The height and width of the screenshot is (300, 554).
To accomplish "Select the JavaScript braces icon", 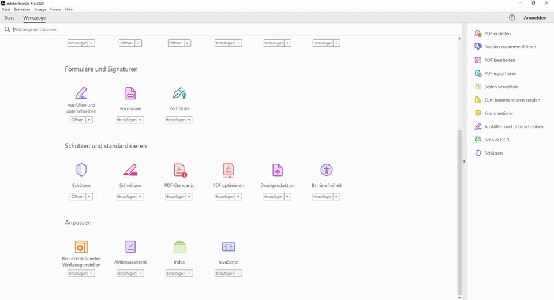I will click(229, 247).
